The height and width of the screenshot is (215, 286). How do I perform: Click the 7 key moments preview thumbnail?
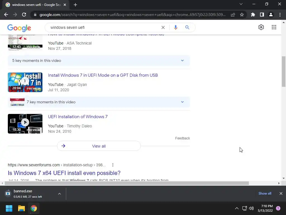pyautogui.click(x=17, y=102)
